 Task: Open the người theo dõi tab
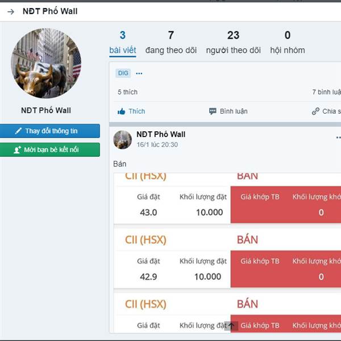click(234, 43)
